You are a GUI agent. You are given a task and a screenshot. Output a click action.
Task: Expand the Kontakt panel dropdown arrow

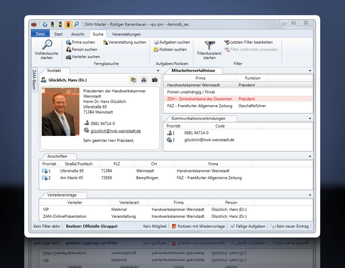pyautogui.click(x=158, y=71)
